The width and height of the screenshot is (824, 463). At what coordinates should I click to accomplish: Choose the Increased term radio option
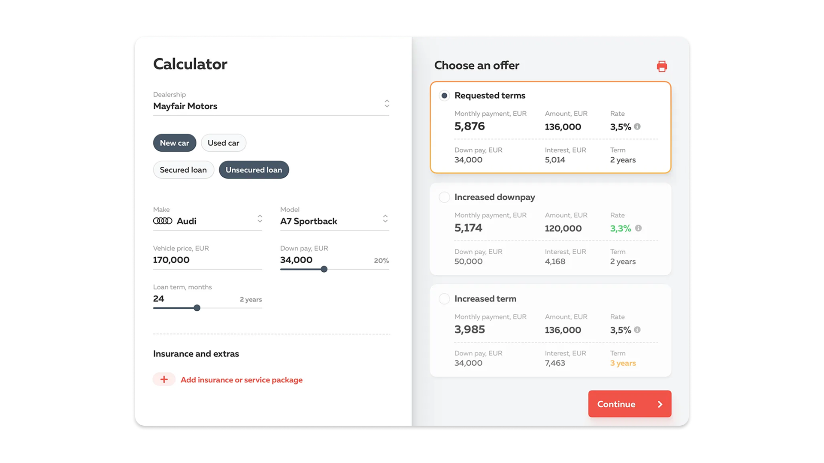coord(444,299)
